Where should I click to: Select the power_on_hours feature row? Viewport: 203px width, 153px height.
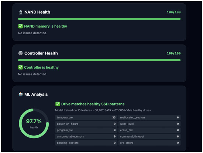click(x=86, y=124)
